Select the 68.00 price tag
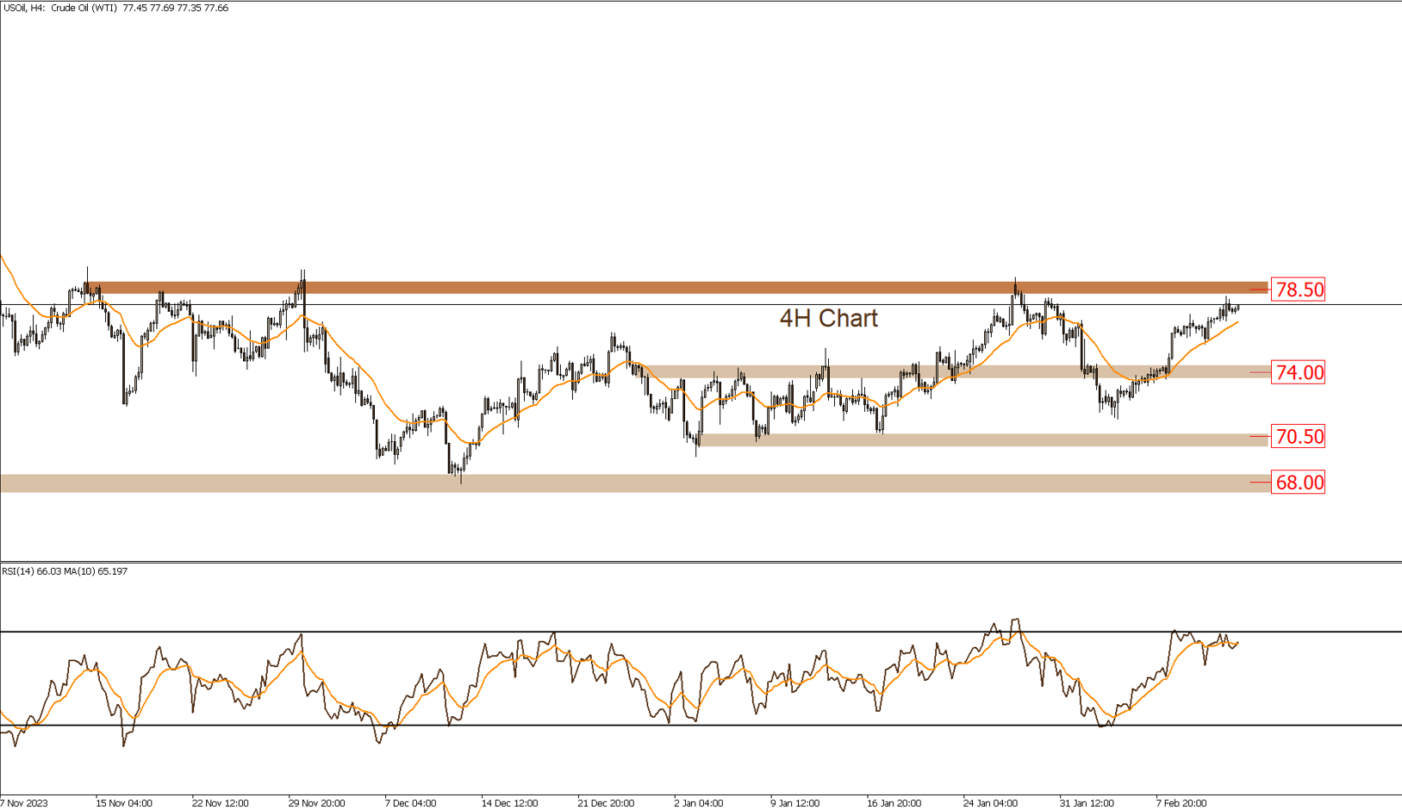1402x810 pixels. pos(1297,483)
